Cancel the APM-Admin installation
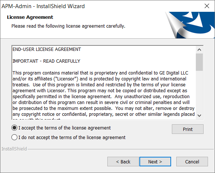 [192, 162]
